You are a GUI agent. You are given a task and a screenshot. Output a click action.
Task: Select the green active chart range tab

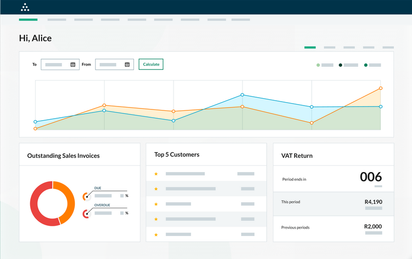click(x=310, y=47)
